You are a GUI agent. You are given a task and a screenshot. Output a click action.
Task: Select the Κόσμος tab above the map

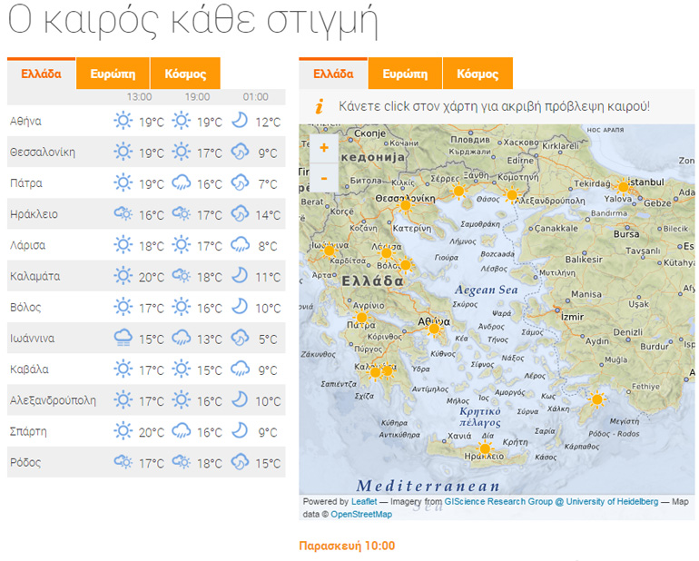tap(477, 74)
